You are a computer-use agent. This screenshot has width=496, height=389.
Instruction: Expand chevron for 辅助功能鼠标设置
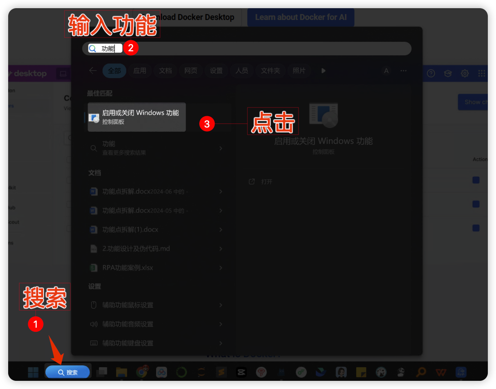[x=221, y=305]
